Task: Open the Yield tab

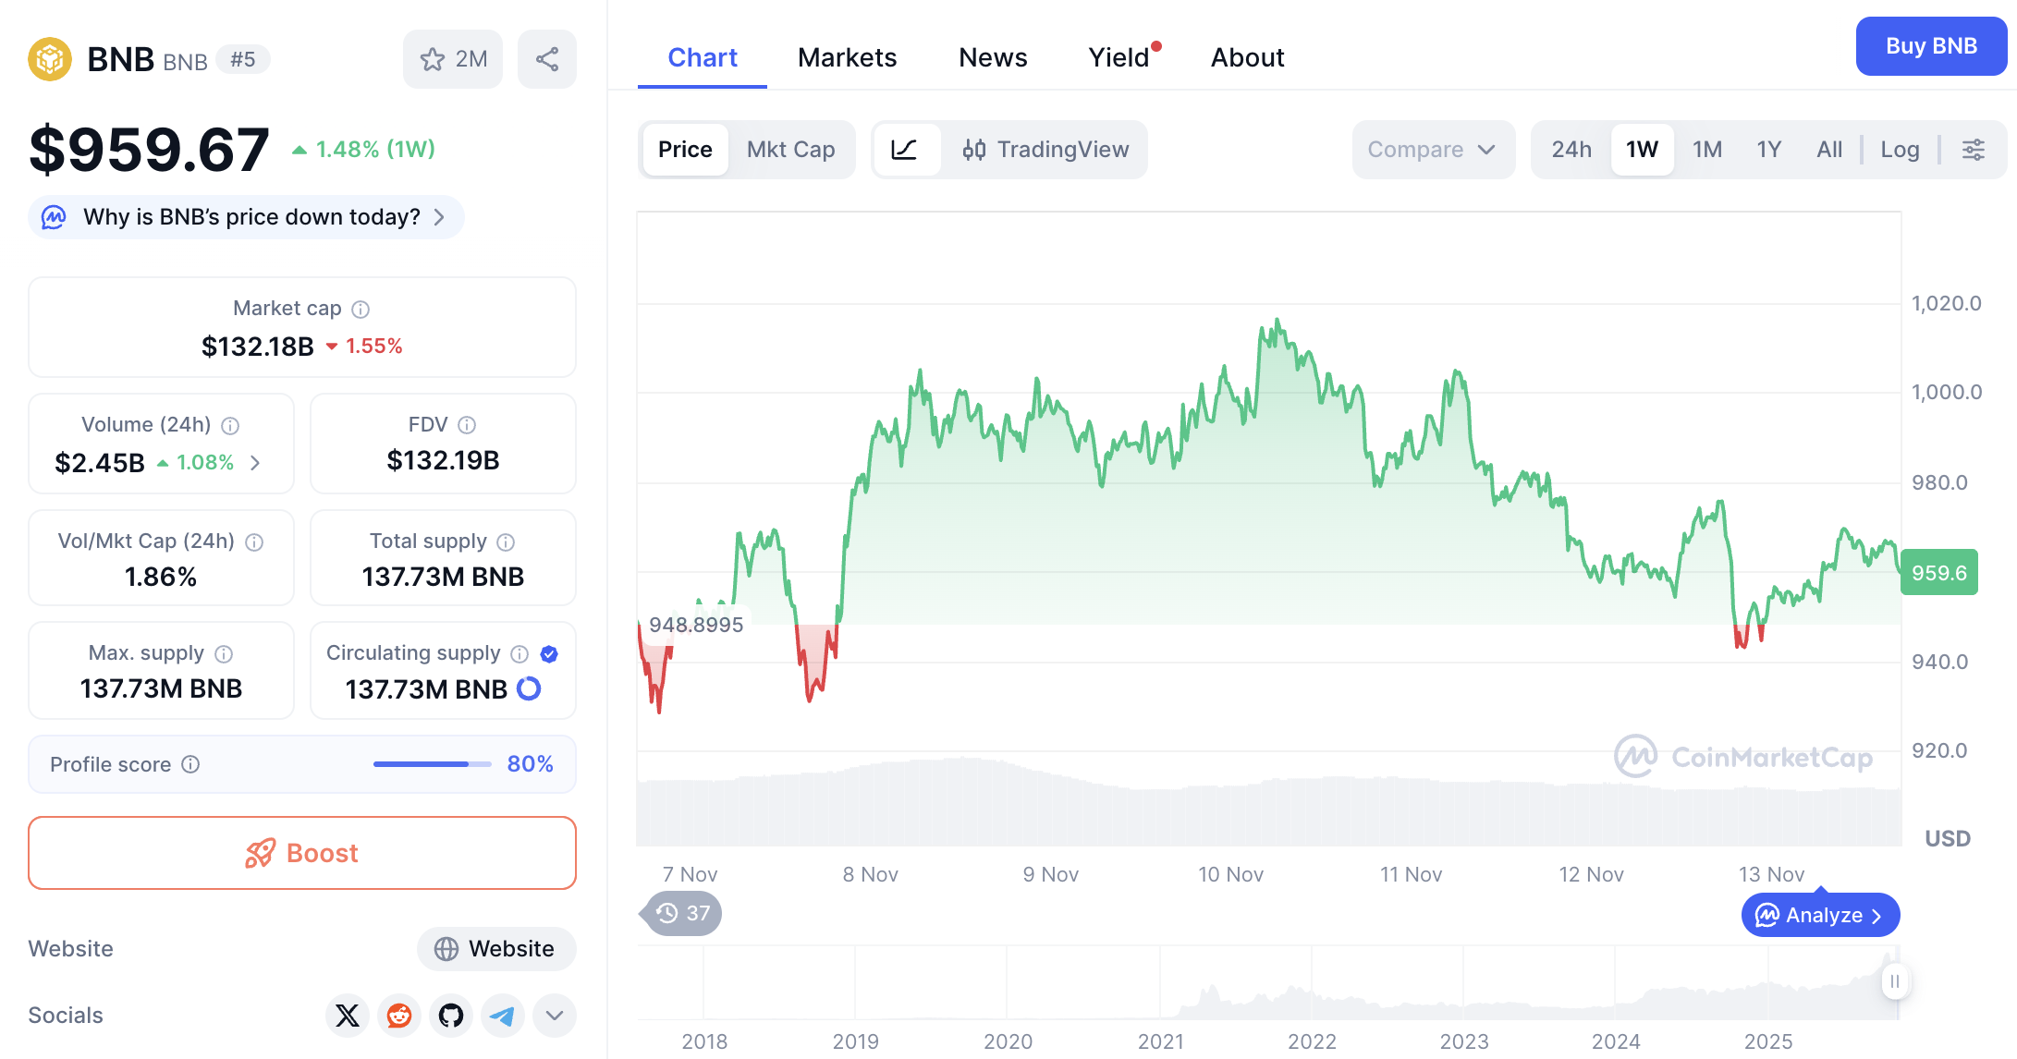Action: (x=1117, y=57)
